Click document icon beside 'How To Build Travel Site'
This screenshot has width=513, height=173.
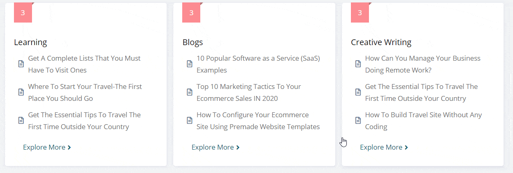click(358, 121)
